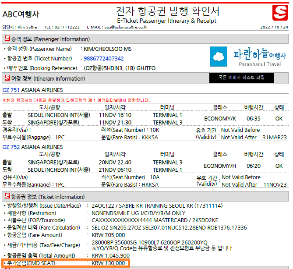Image resolution: width=293 pixels, height=269 pixels.
Task: Click flight time 06:35
Action: click(x=254, y=119)
